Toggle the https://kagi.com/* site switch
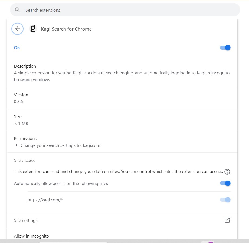The width and height of the screenshot is (249, 243). tap(225, 200)
